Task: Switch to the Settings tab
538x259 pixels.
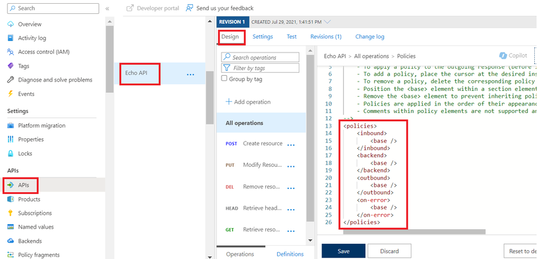Action: click(263, 37)
